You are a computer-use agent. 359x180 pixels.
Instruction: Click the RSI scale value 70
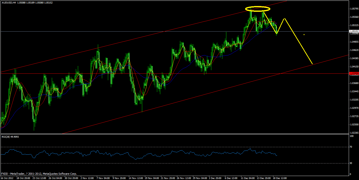351,147
